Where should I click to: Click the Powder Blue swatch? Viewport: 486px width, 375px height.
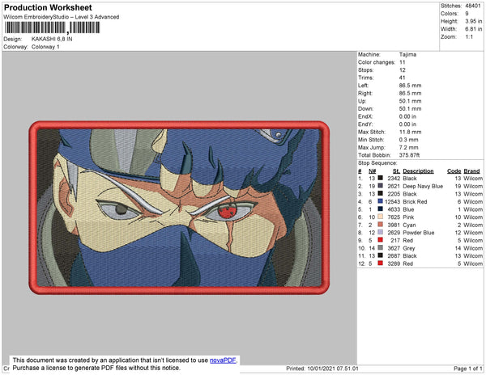coord(381,232)
